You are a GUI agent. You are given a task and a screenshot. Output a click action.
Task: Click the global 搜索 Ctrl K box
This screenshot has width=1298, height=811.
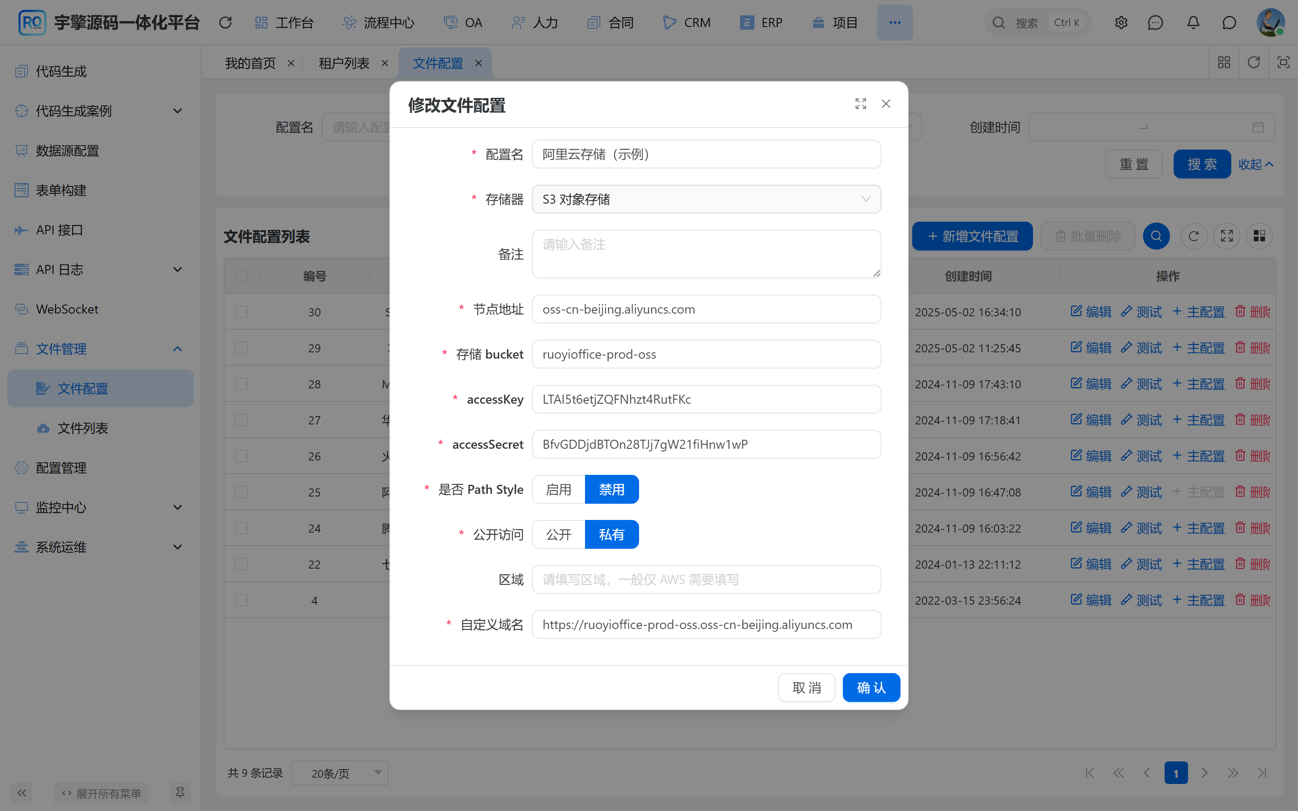pos(1037,23)
